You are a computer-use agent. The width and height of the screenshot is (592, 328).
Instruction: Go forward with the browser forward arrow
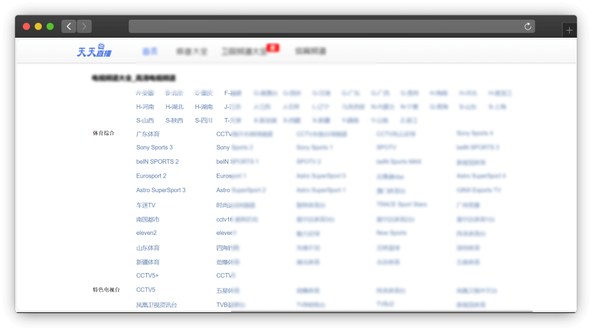[x=84, y=27]
